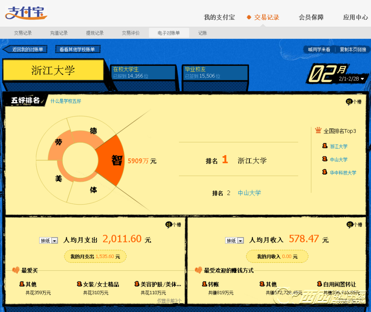Select the 浙江大学 yellow school tab
This screenshot has width=371, height=312.
pos(53,70)
